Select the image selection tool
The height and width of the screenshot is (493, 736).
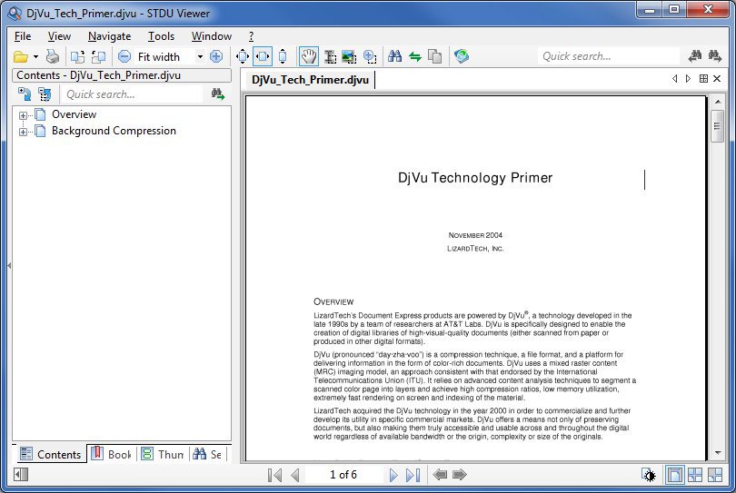349,57
